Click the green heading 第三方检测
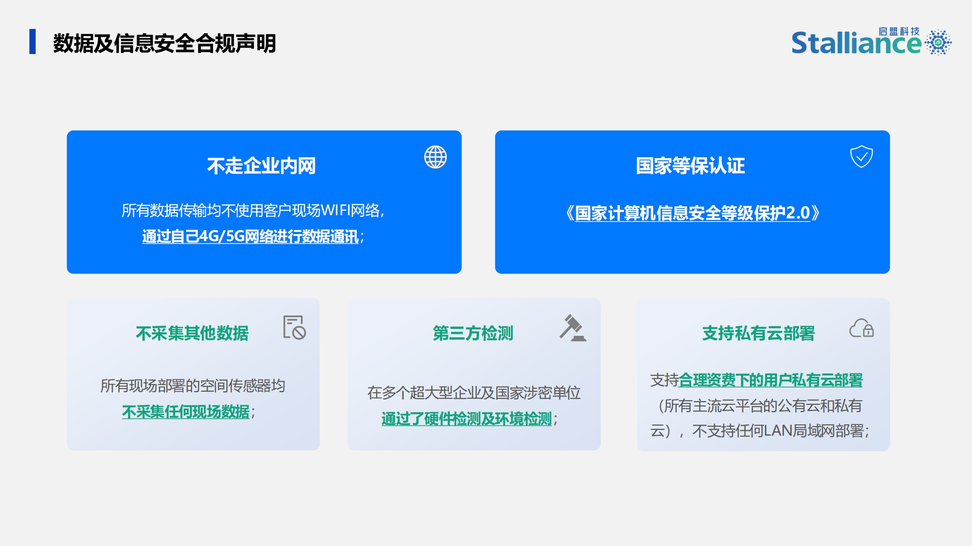 [x=473, y=333]
